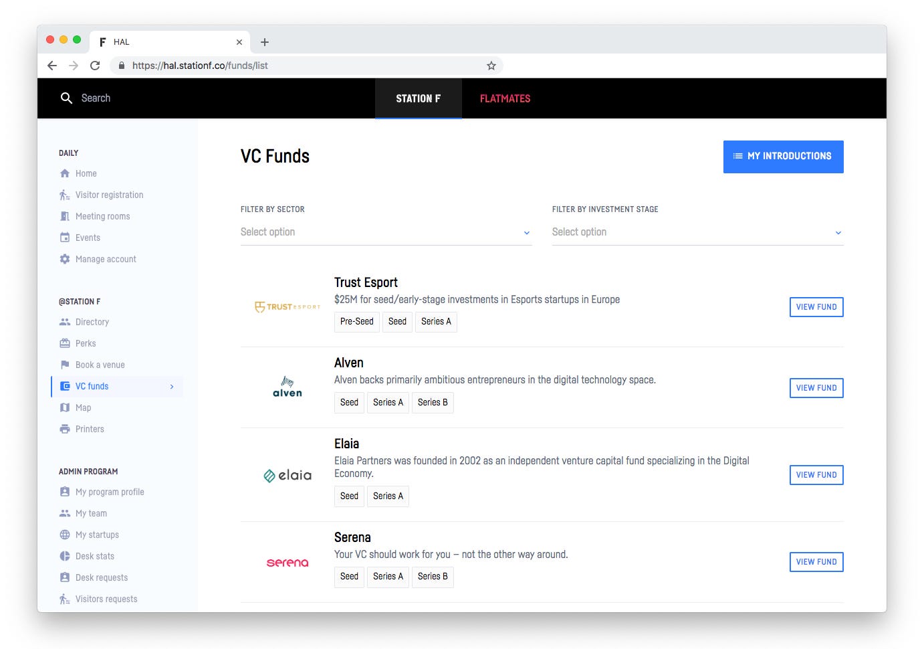Viewport: 924px width, 649px height.
Task: Click the Series B tag on Alven
Action: tap(433, 403)
